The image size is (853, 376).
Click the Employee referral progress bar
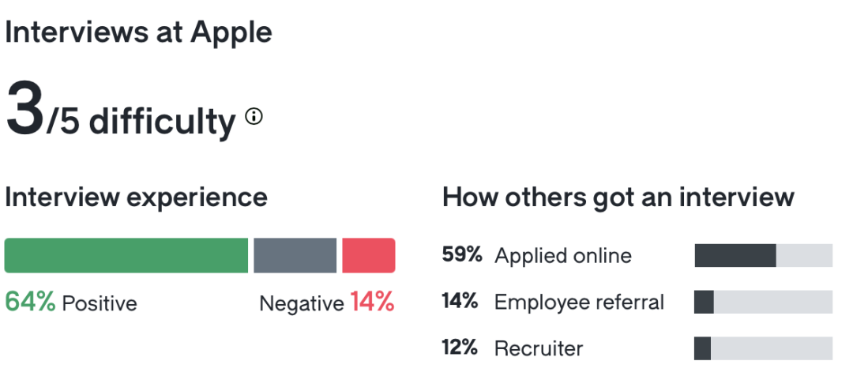[x=763, y=302]
